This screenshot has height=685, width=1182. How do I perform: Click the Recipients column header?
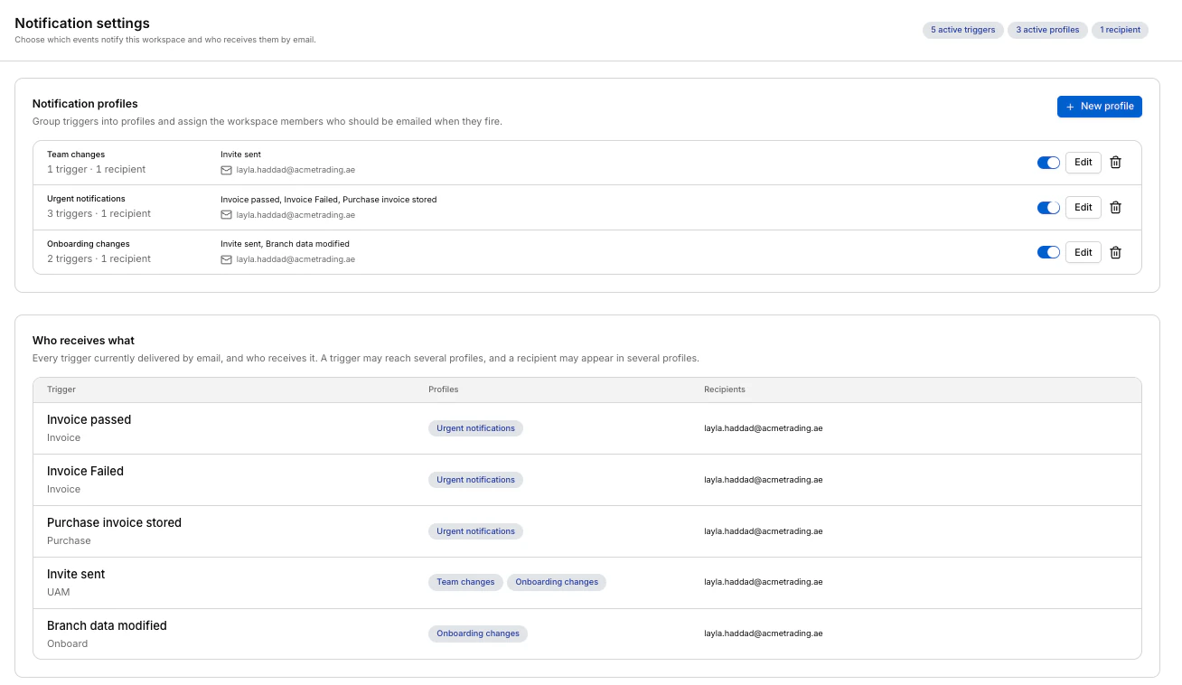pyautogui.click(x=725, y=389)
